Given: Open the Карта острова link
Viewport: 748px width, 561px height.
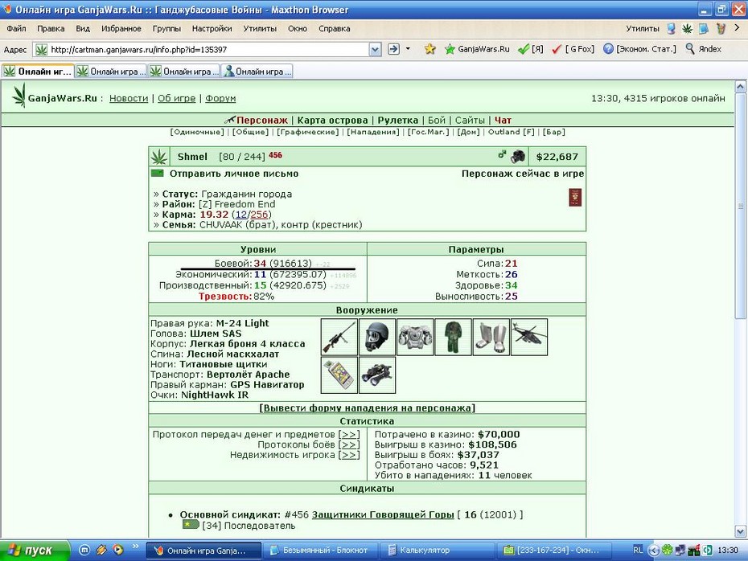Looking at the screenshot, I should tap(332, 120).
